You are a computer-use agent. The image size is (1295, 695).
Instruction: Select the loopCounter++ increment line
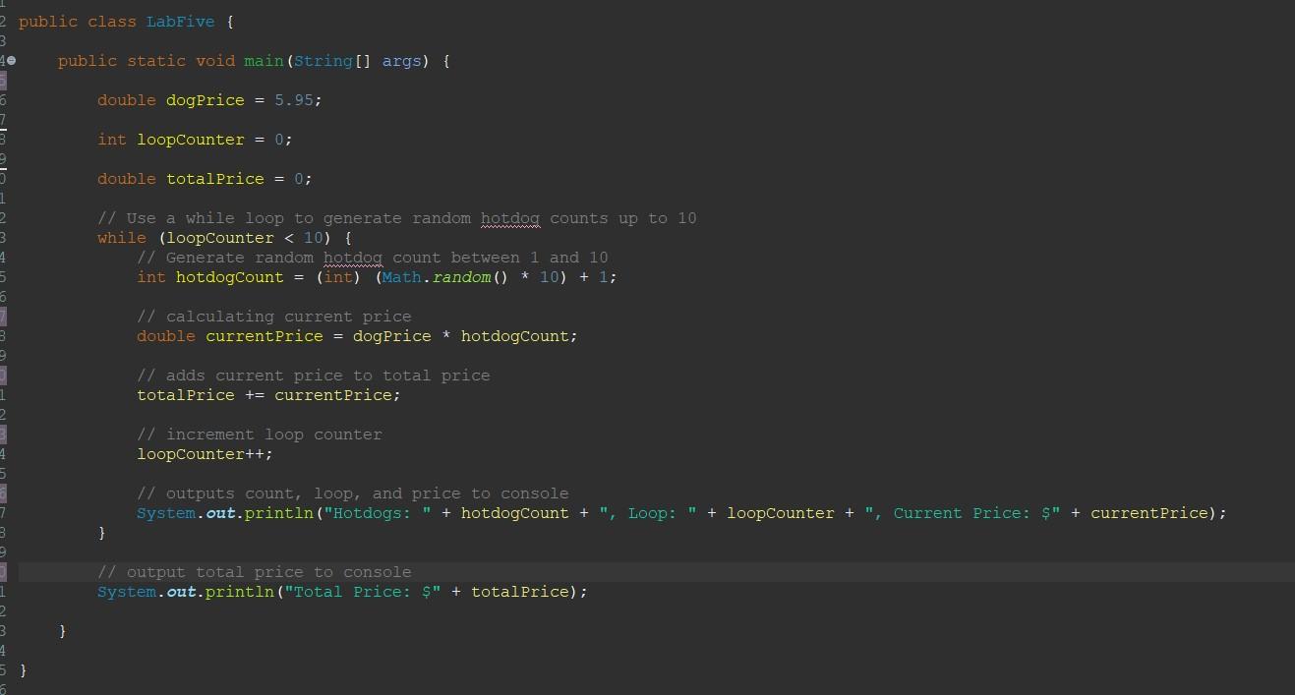point(204,453)
